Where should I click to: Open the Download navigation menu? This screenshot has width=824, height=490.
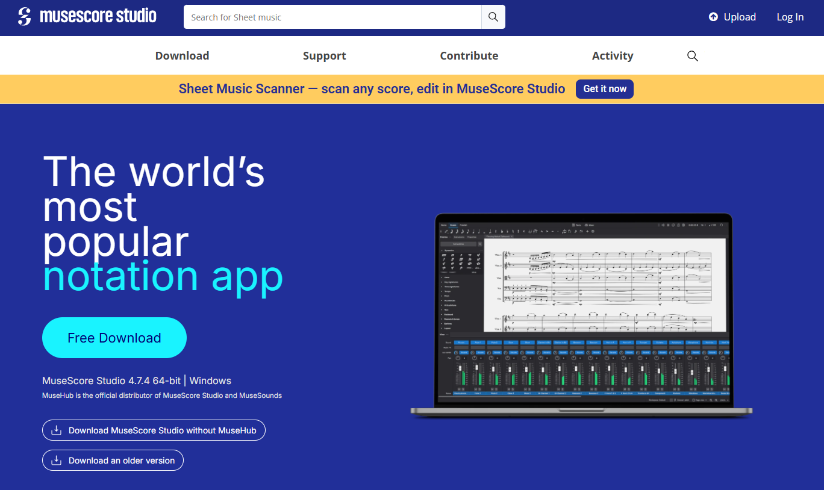pyautogui.click(x=182, y=56)
